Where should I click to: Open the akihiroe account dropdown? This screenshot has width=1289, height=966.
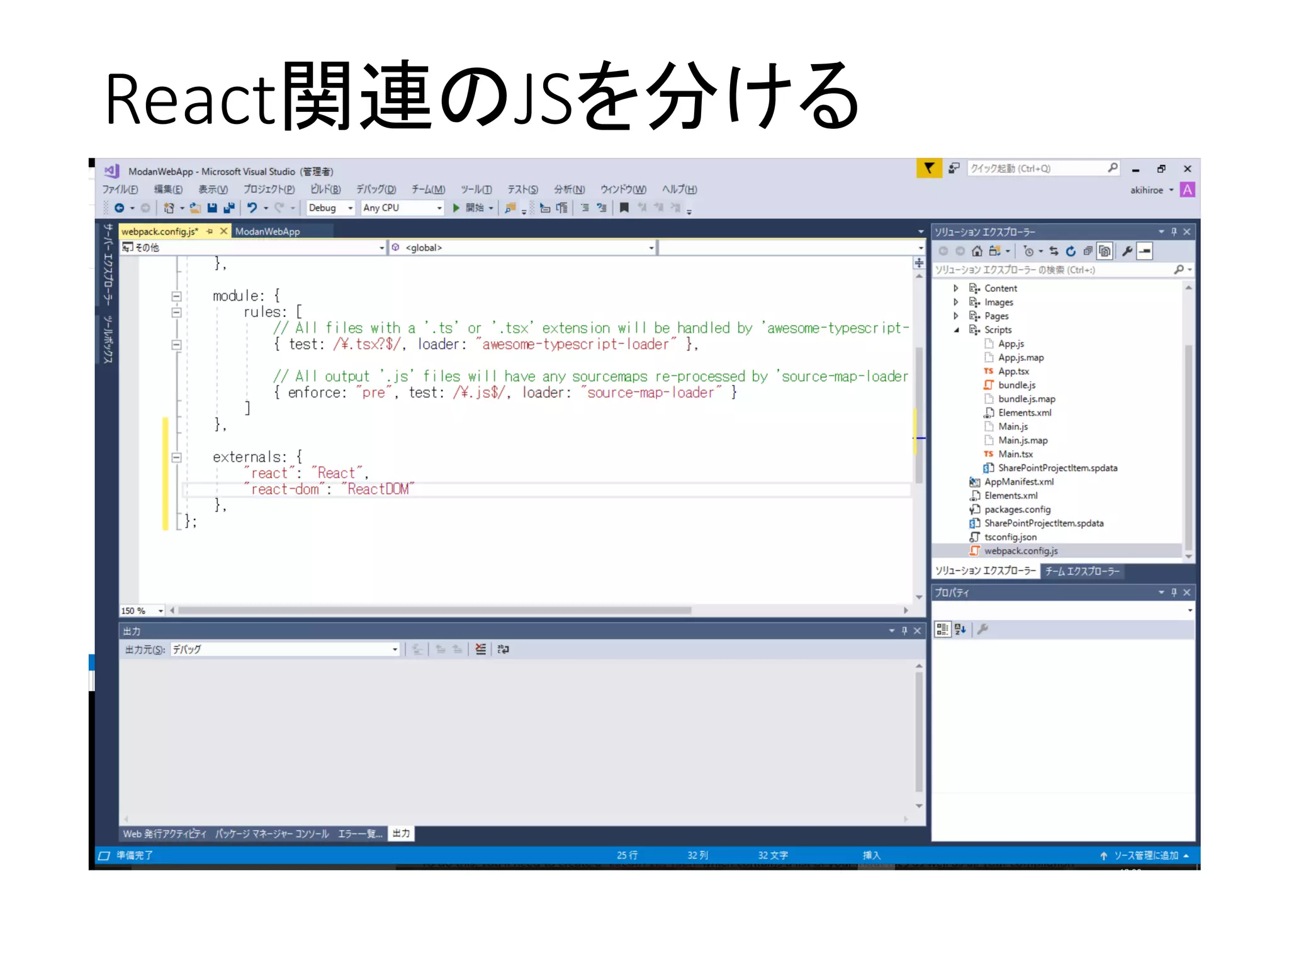(x=1151, y=190)
